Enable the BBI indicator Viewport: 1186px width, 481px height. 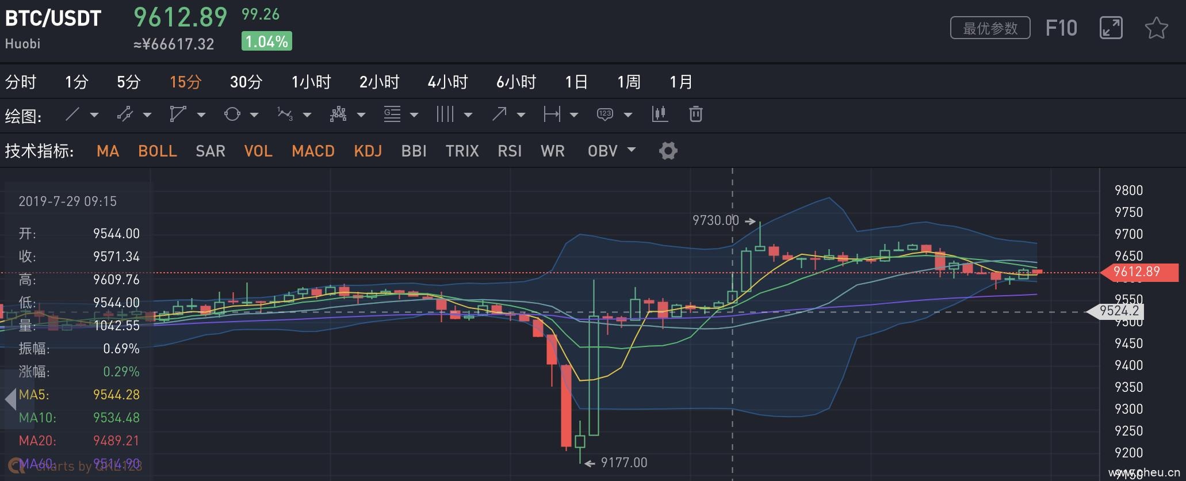[x=414, y=151]
